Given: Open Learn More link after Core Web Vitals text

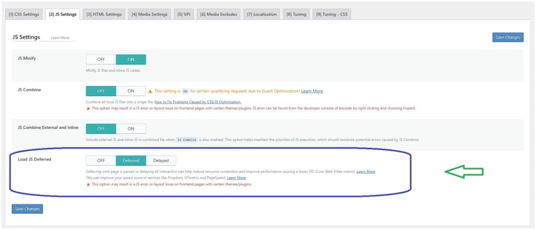Looking at the screenshot, I should [366, 171].
